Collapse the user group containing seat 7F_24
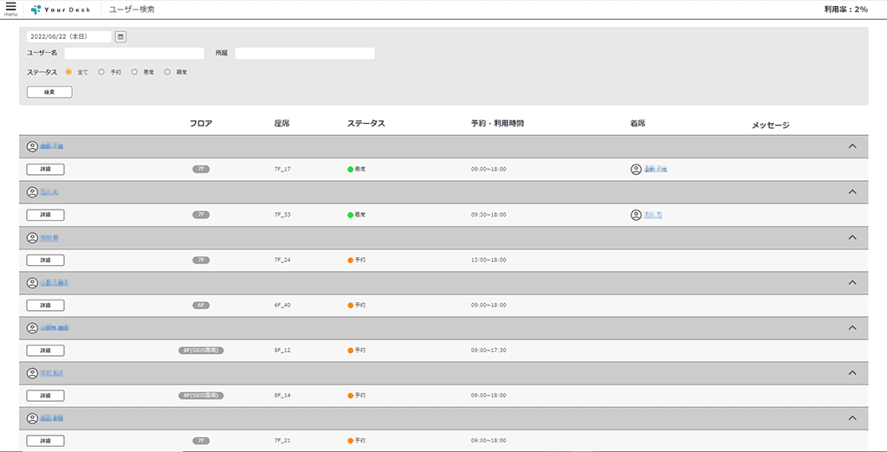Viewport: 887px width, 452px height. pyautogui.click(x=852, y=237)
